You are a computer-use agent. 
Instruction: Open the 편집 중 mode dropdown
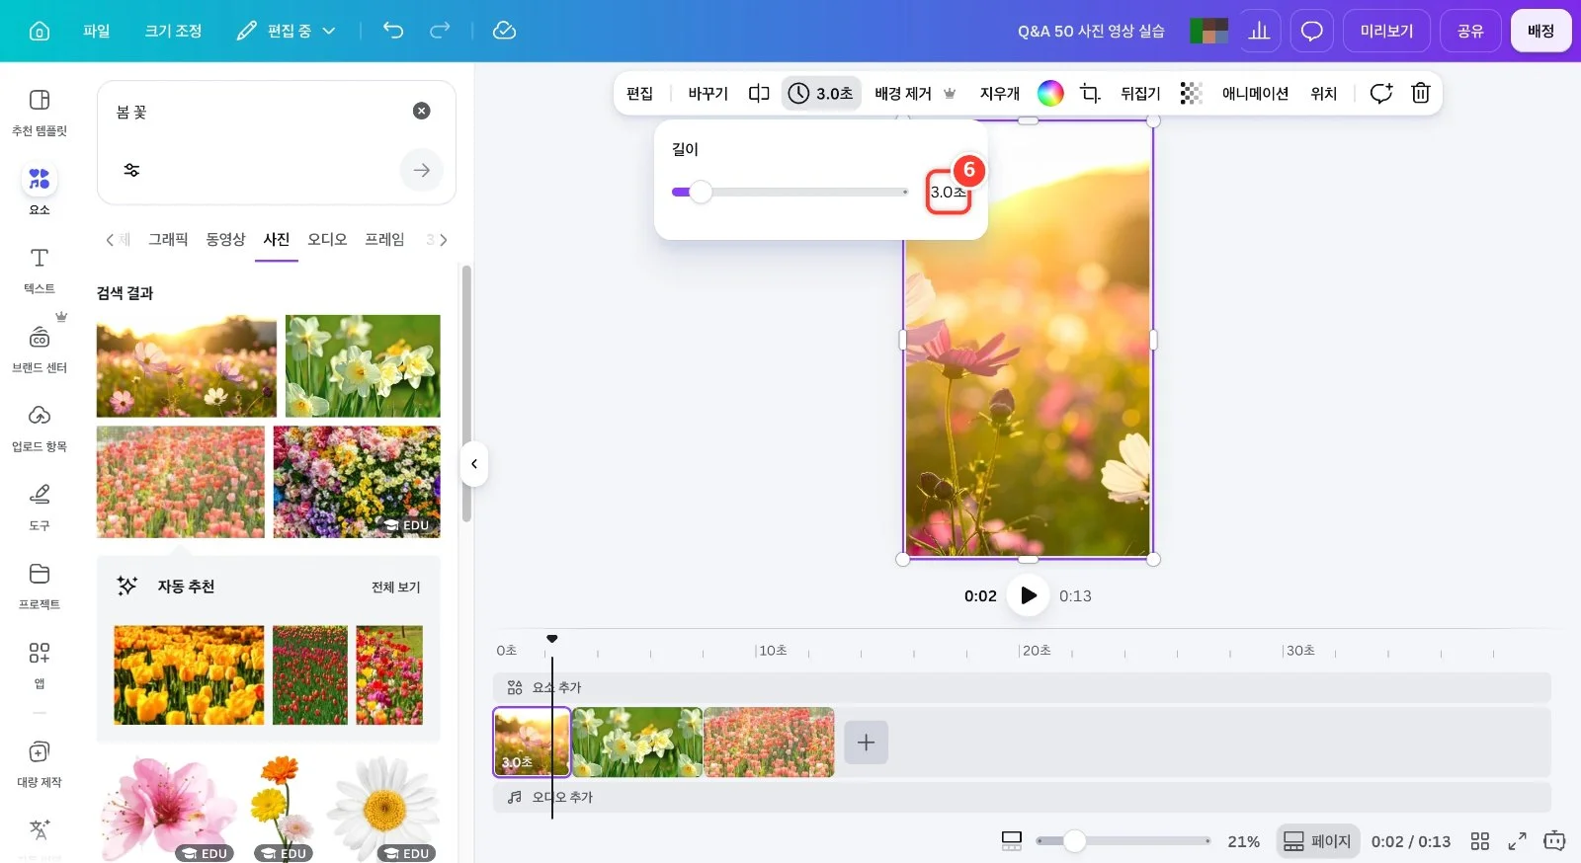tap(287, 31)
